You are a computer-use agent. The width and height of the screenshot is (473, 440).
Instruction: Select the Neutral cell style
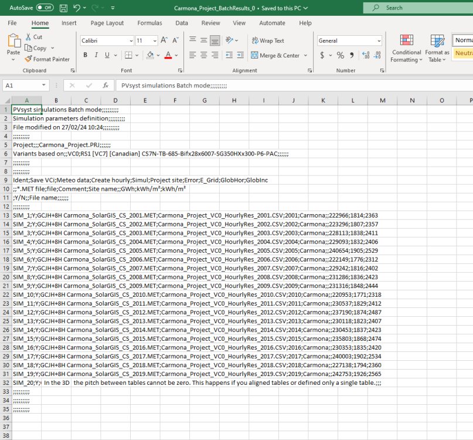[463, 53]
